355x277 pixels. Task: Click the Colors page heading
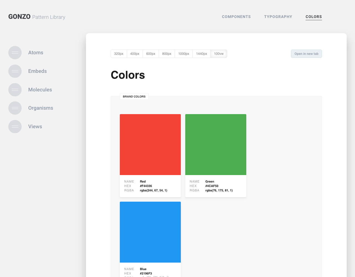pos(128,75)
